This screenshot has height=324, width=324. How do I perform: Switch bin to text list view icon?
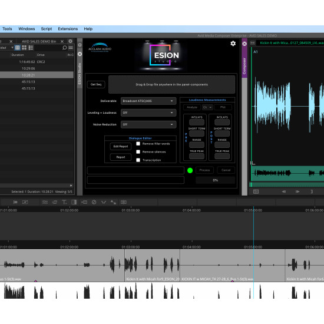click(18, 48)
